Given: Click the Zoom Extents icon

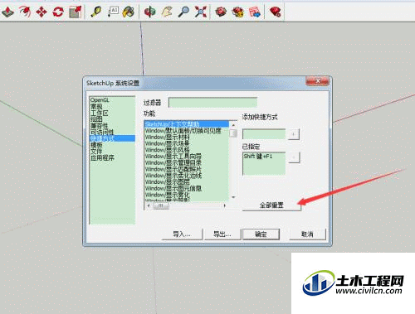Looking at the screenshot, I should (x=200, y=12).
